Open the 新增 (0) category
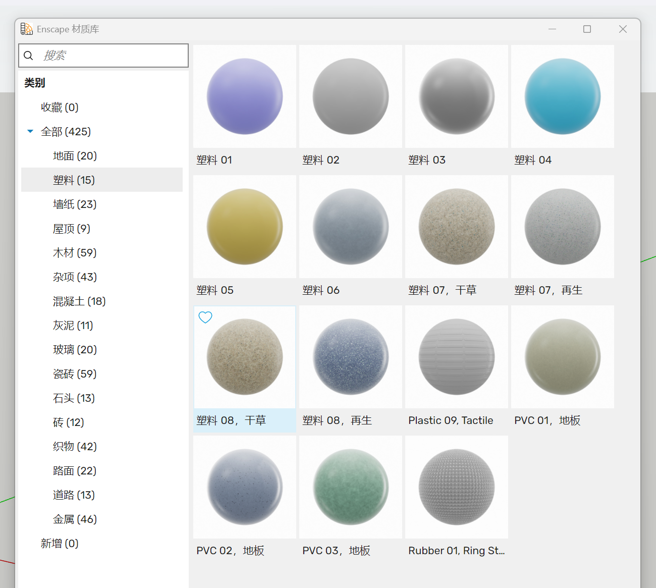 coord(60,544)
